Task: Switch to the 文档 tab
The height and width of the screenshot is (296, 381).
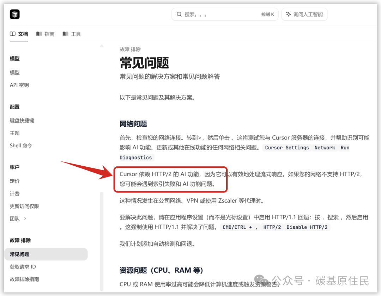Action: coord(19,34)
